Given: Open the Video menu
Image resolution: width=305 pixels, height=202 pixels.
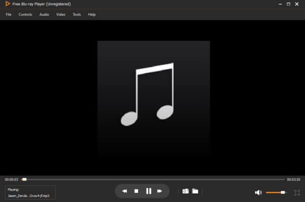Looking at the screenshot, I should pos(60,14).
